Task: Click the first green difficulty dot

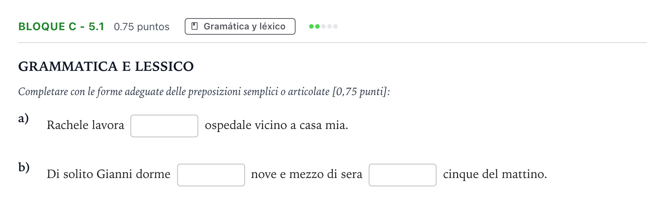Action: click(x=311, y=26)
